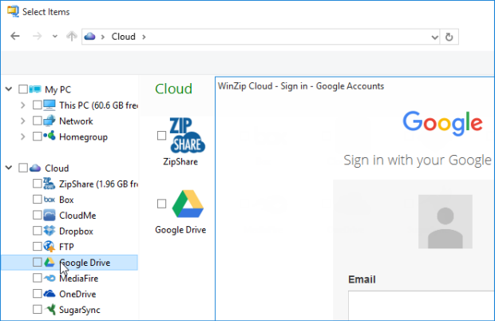Check the OneDrive checkbox
Viewport: 495px width, 321px height.
(38, 294)
